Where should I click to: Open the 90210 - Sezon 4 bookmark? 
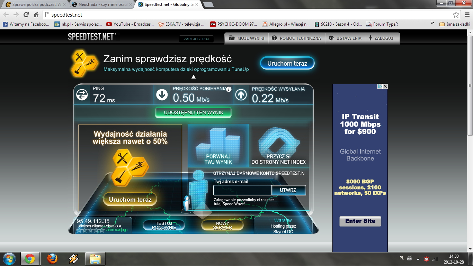coord(338,24)
